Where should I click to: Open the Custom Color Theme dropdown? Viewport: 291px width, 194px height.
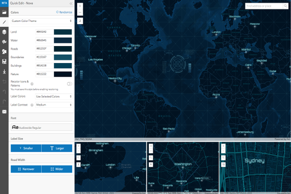point(42,21)
